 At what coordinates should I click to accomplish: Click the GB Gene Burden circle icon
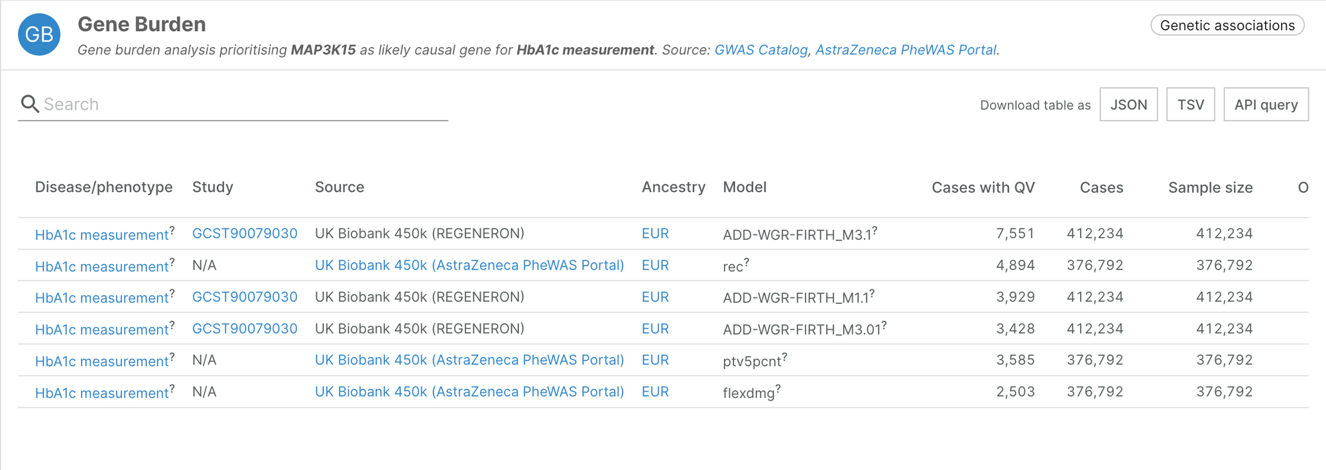click(x=39, y=34)
